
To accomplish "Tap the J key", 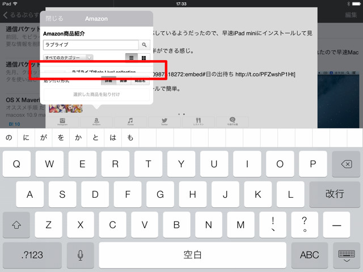I will click(x=225, y=194).
